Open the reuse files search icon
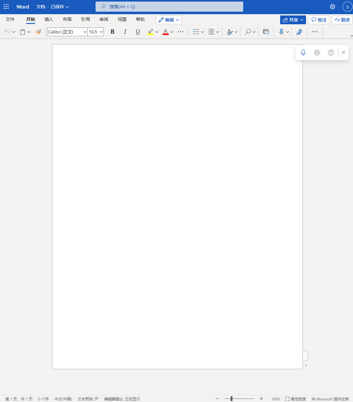353x402 pixels. click(266, 32)
